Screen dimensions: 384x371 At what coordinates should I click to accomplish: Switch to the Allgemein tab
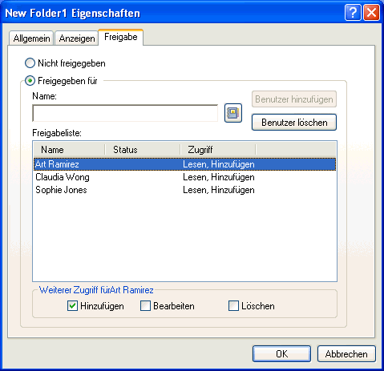[x=31, y=38]
